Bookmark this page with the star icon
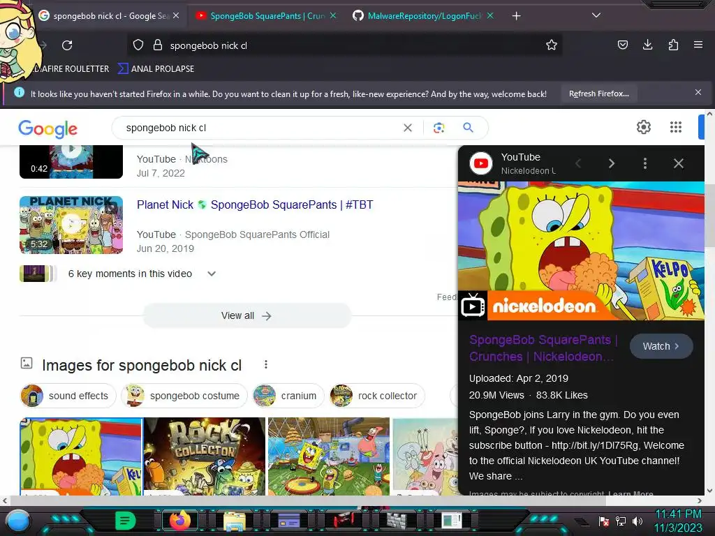Viewport: 715px width, 536px height. (552, 45)
